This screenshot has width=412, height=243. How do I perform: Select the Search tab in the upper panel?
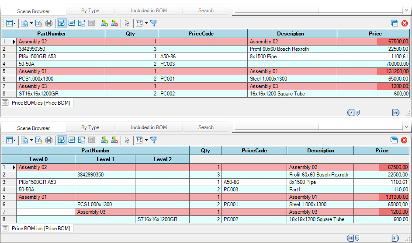pos(206,11)
